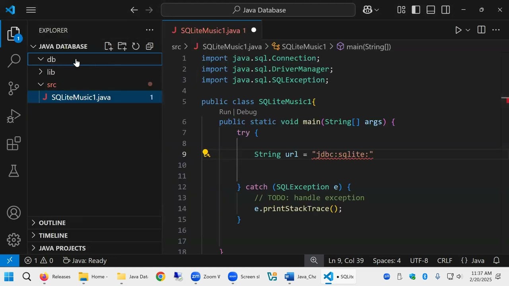Viewport: 509px width, 286px height.
Task: Toggle the secondary side bar visibility
Action: [445, 10]
